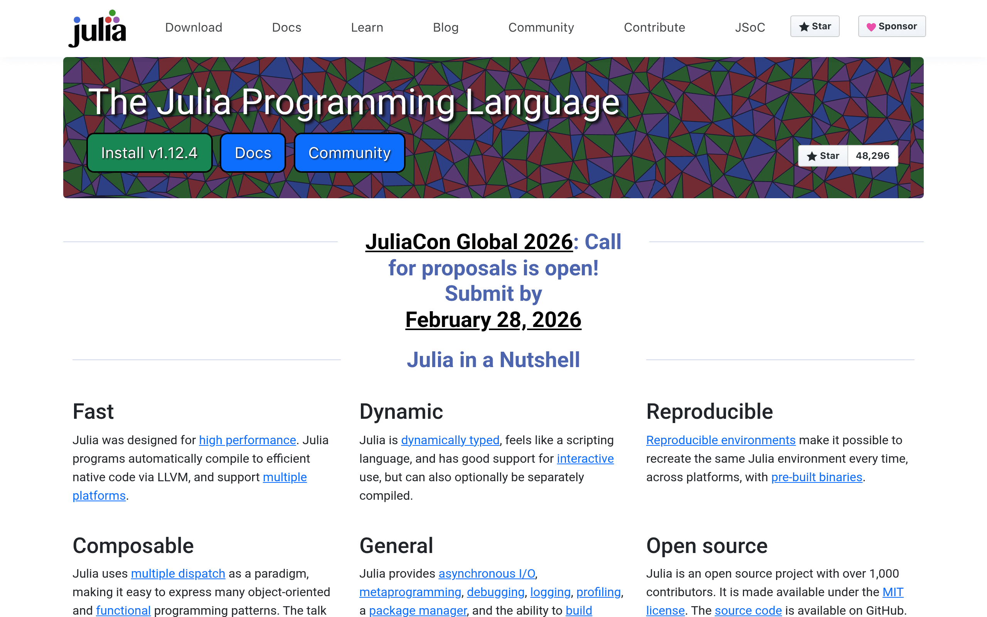987x617 pixels.
Task: Open the Contribute nav item
Action: [x=654, y=27]
